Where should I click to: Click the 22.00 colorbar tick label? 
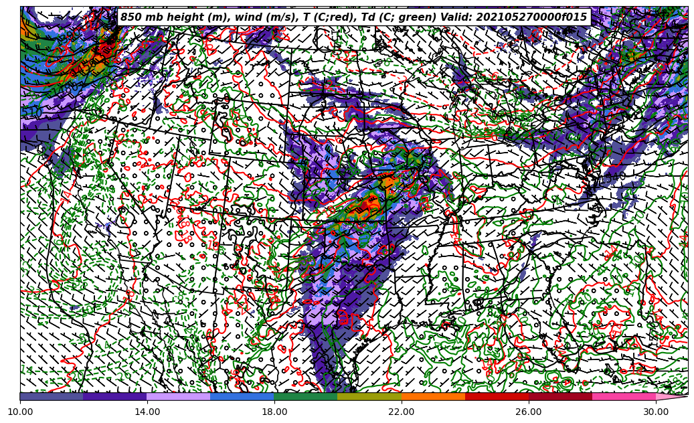[402, 412]
